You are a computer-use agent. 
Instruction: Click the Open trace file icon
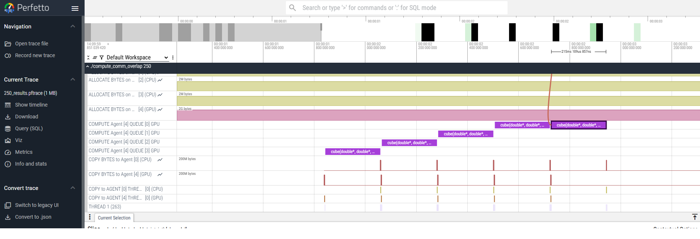pos(8,44)
